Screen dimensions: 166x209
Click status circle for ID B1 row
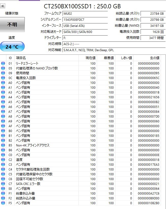(x=3, y=136)
